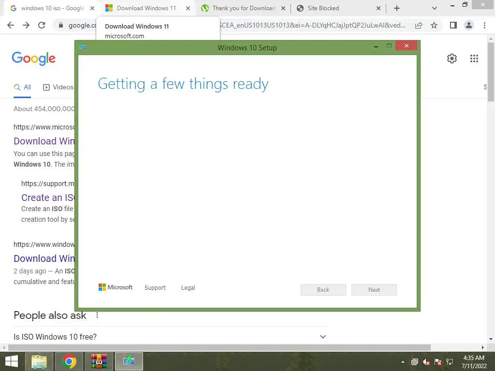
Task: Restore down the Chrome window
Action: 465,4
